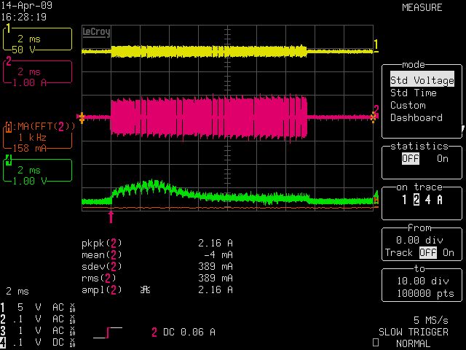
Task: Select the pkpk(2) measurement row
Action: [x=157, y=243]
